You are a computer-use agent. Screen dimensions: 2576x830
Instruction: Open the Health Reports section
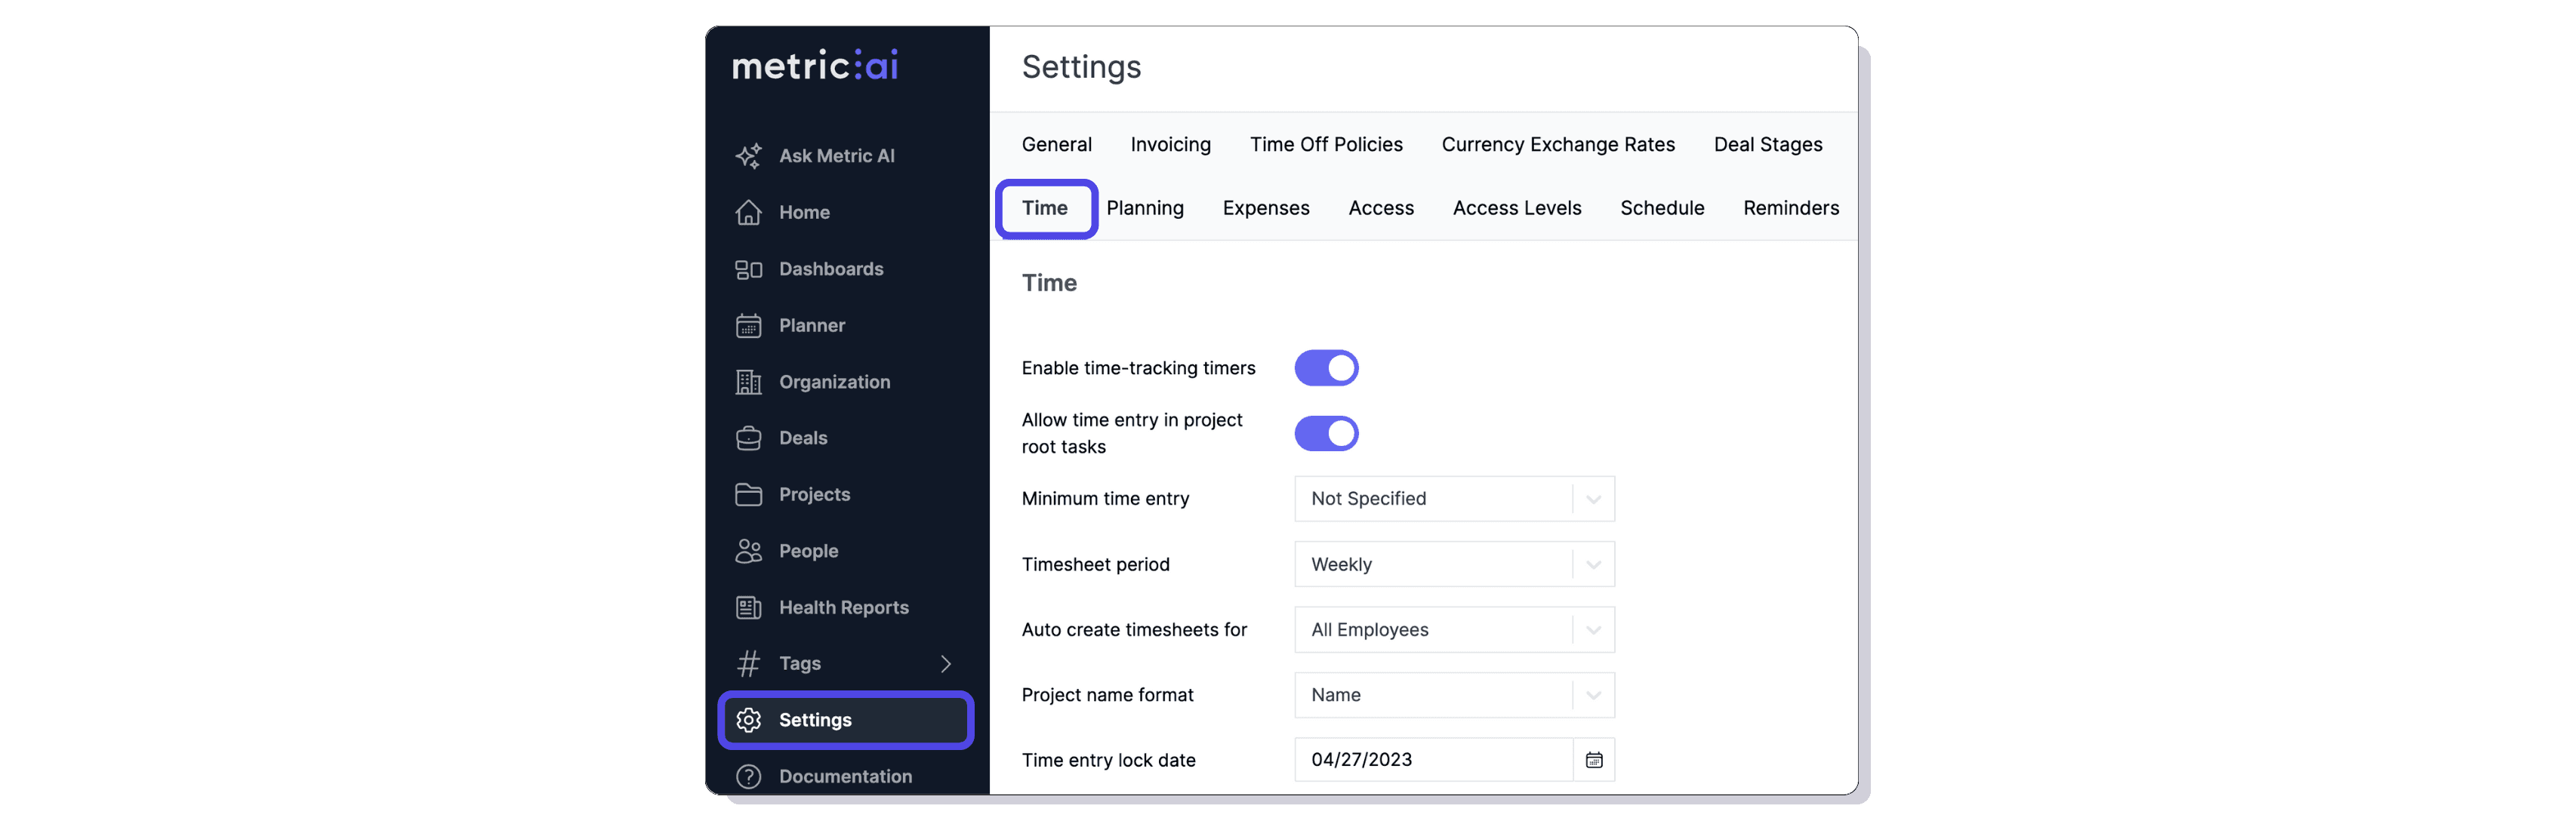844,606
